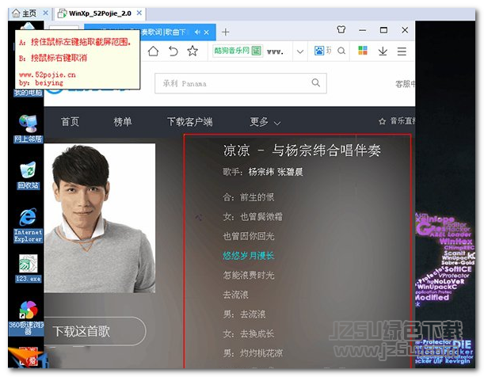Close the 歌词 browser tab
The width and height of the screenshot is (484, 377).
(x=207, y=32)
